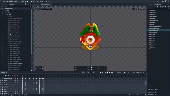The image size is (170, 96).
Task: Add new animation with plus icon
Action: coord(158,7)
